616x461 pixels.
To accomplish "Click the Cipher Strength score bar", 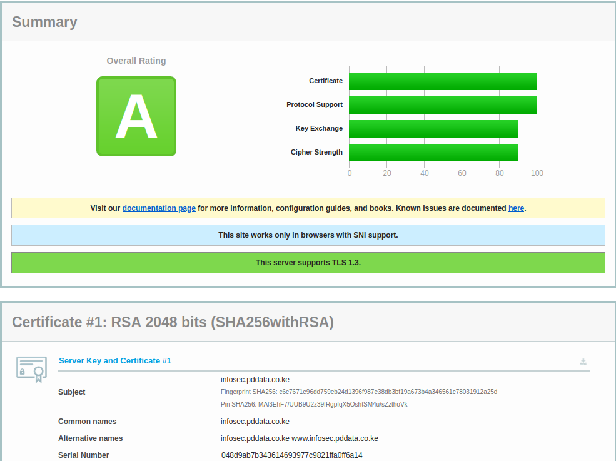I will point(433,153).
